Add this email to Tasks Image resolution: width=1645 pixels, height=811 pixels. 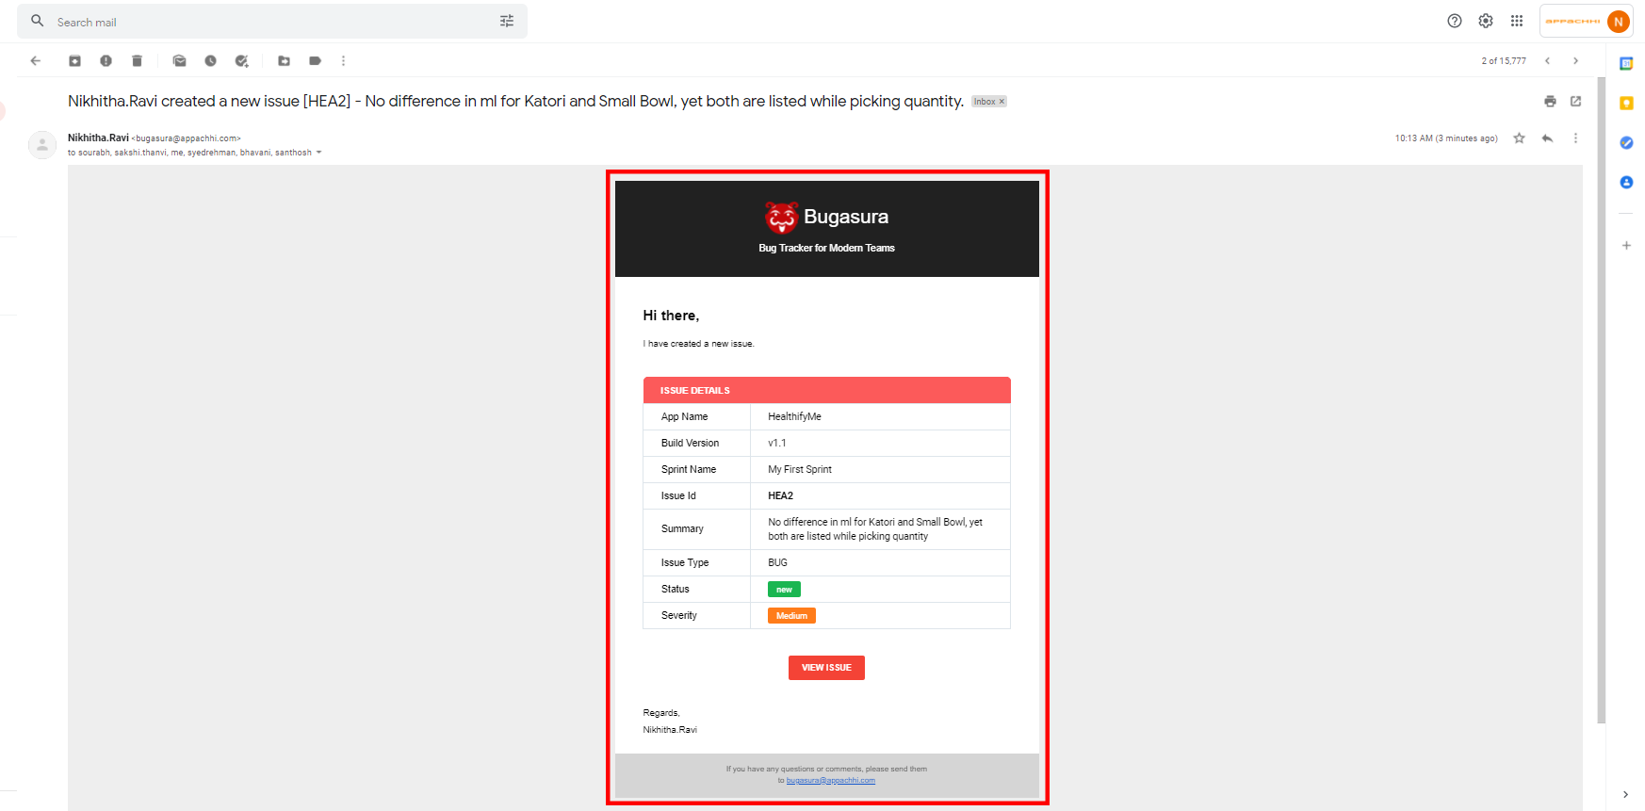point(241,61)
